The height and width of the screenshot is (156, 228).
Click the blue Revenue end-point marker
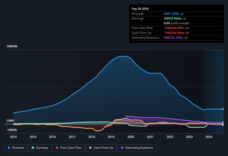click(x=223, y=109)
